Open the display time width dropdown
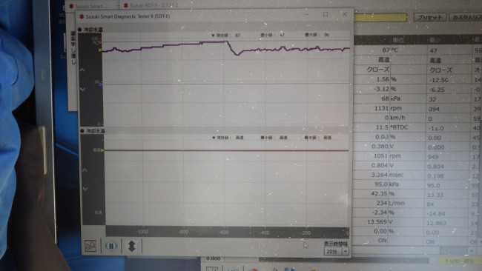 [346, 251]
